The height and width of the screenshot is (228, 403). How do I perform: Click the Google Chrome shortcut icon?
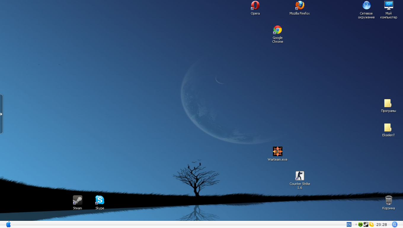point(278,30)
